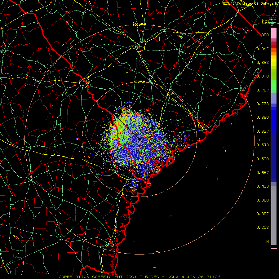
Task: Click the 0.307 legend value
Action: tap(263, 214)
